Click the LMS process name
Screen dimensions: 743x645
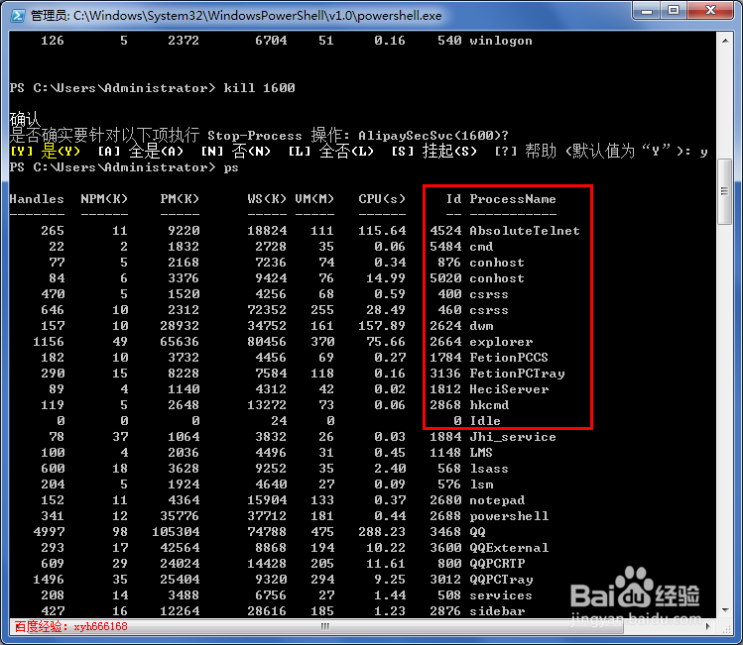(481, 453)
